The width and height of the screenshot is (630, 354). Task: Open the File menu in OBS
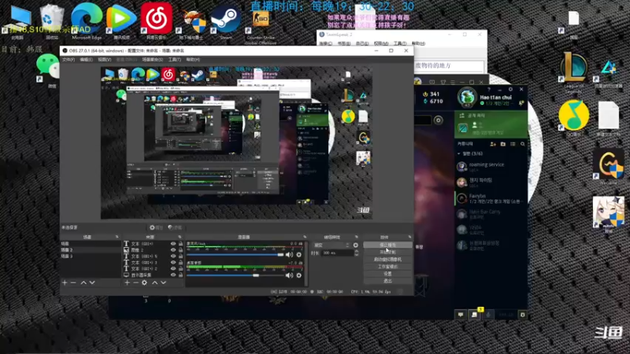coord(69,60)
